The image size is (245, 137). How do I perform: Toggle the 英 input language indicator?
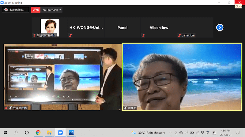click(208, 133)
